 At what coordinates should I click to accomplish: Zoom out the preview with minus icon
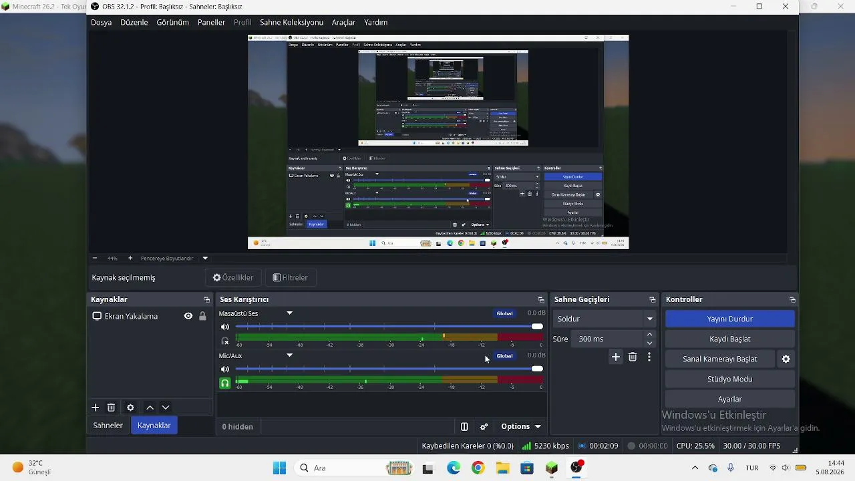[x=94, y=258]
